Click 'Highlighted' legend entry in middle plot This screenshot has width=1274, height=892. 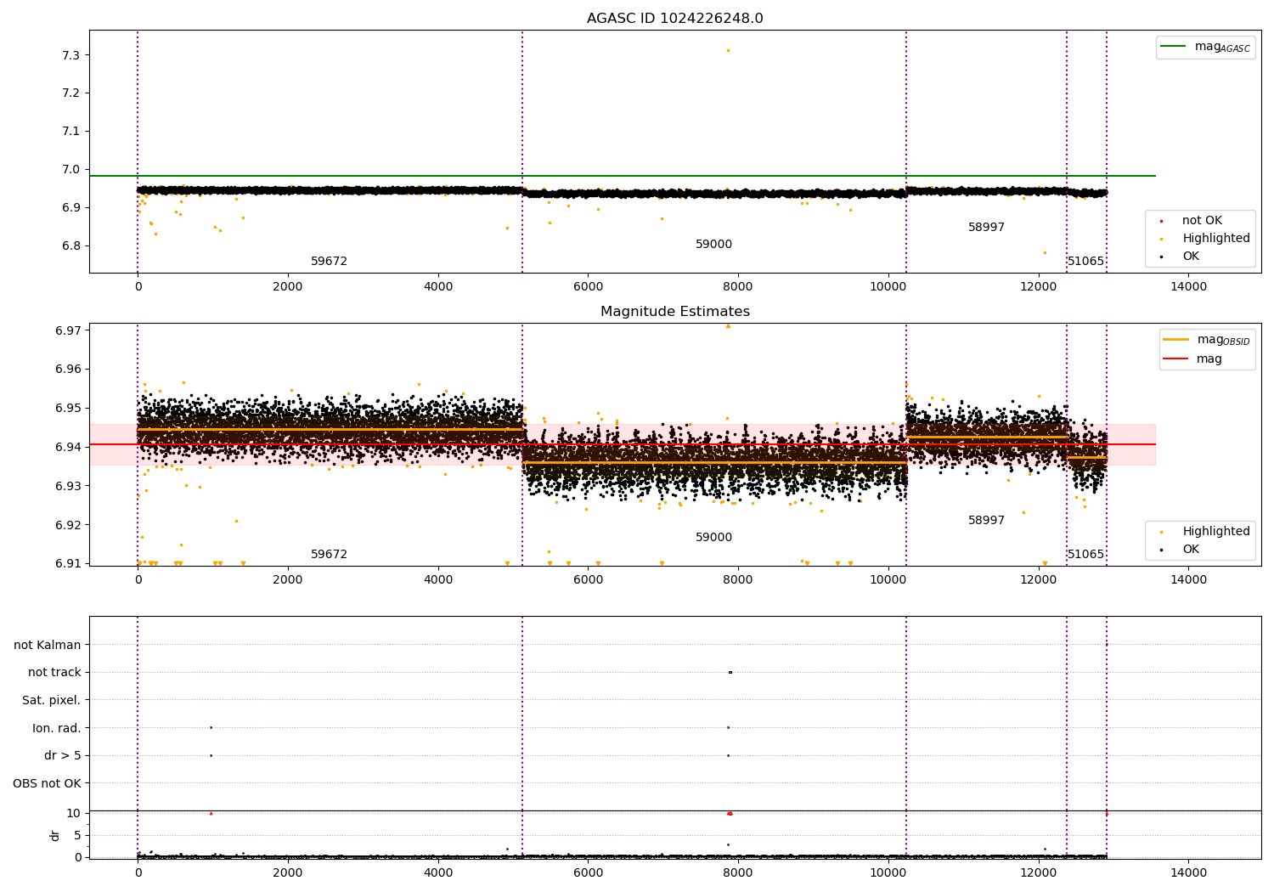click(1206, 532)
